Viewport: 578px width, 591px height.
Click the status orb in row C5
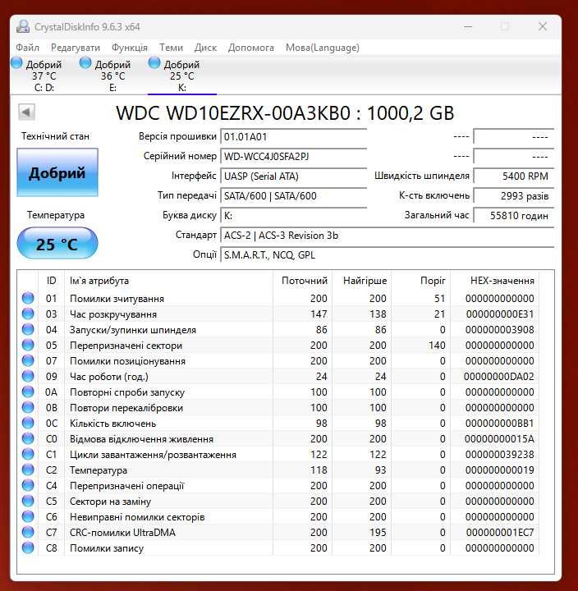[x=28, y=502]
